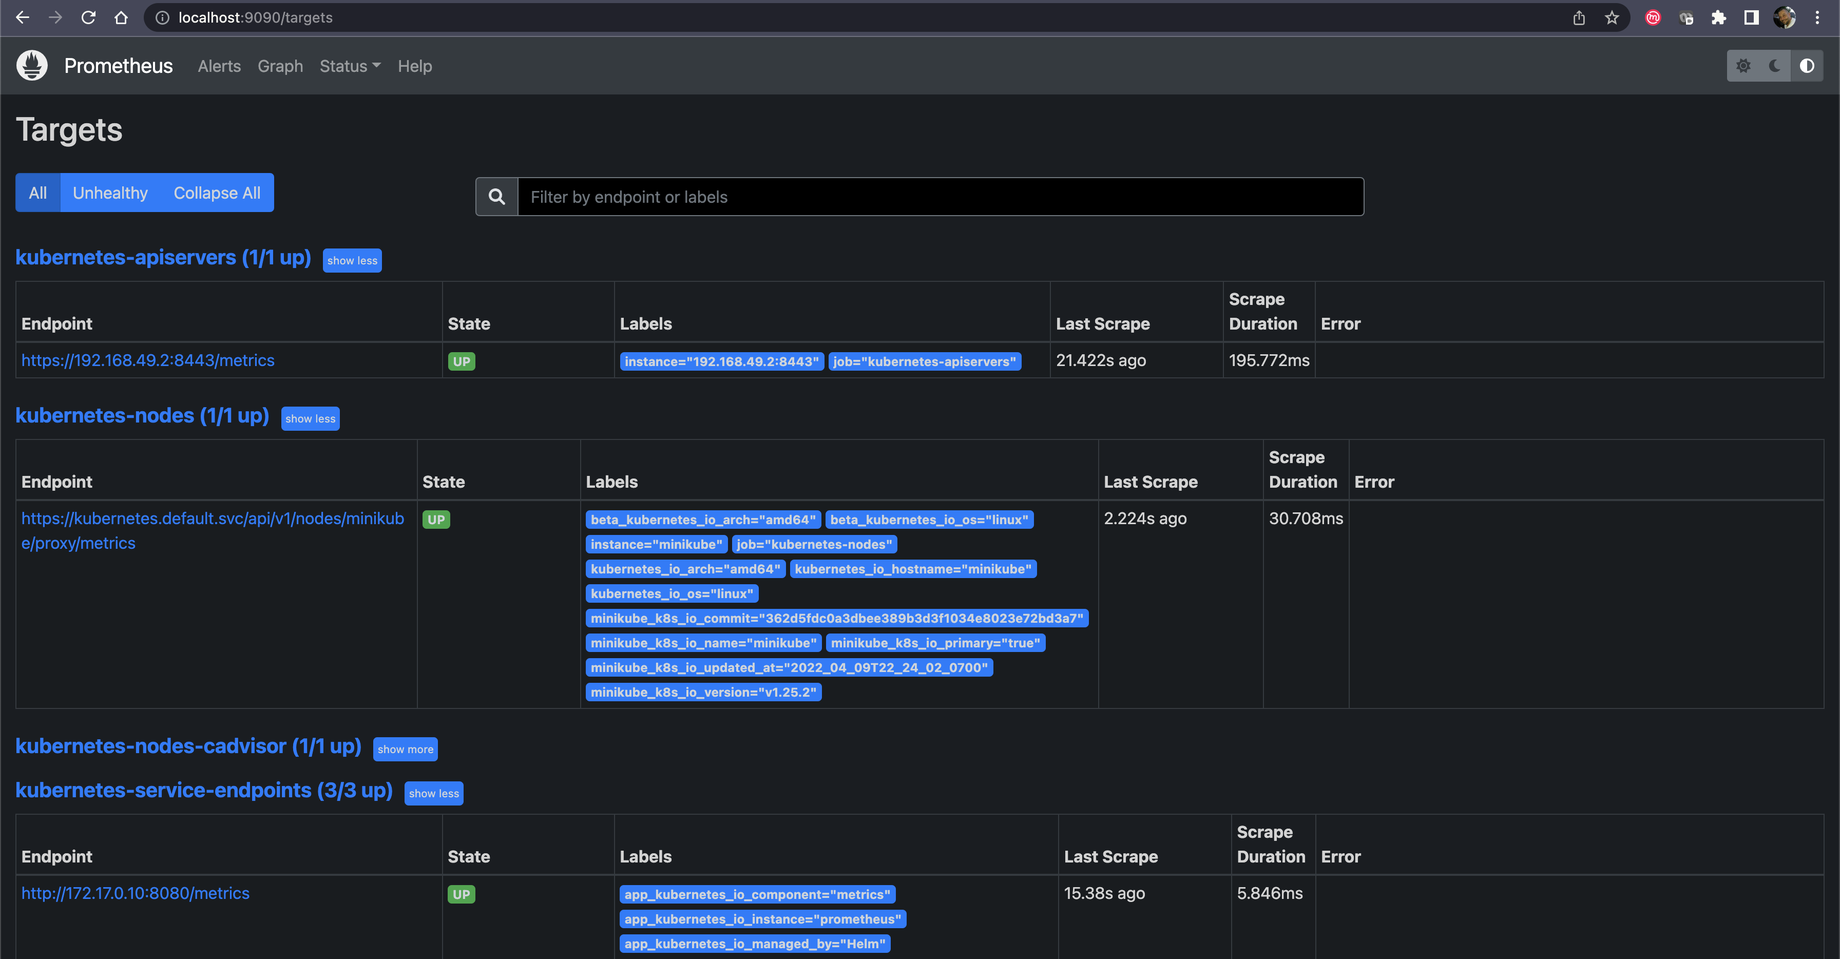Click label kubernetes_io_hostname="minikube"
The height and width of the screenshot is (959, 1840).
click(x=913, y=569)
